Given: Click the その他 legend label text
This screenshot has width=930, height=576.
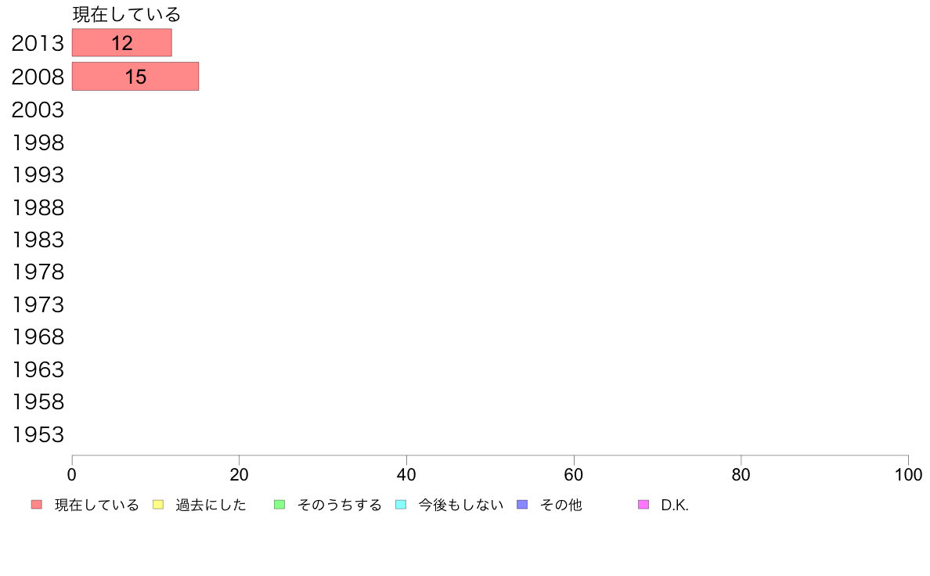Looking at the screenshot, I should pos(561,506).
